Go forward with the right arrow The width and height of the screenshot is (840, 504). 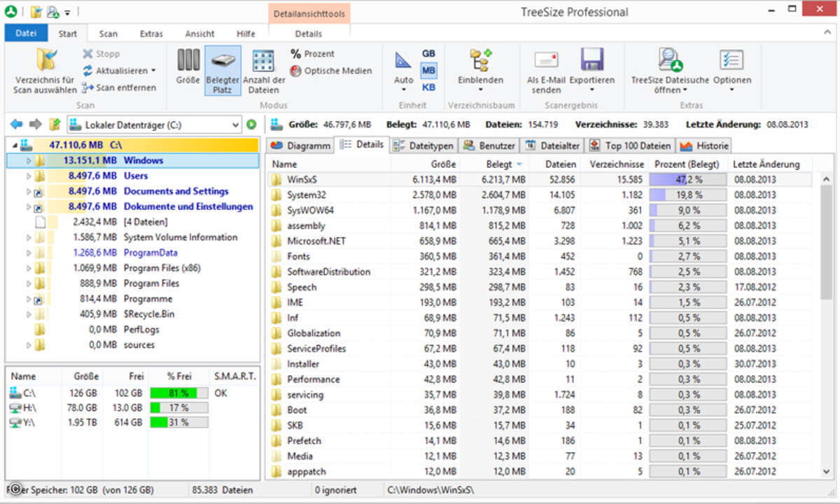tap(35, 125)
